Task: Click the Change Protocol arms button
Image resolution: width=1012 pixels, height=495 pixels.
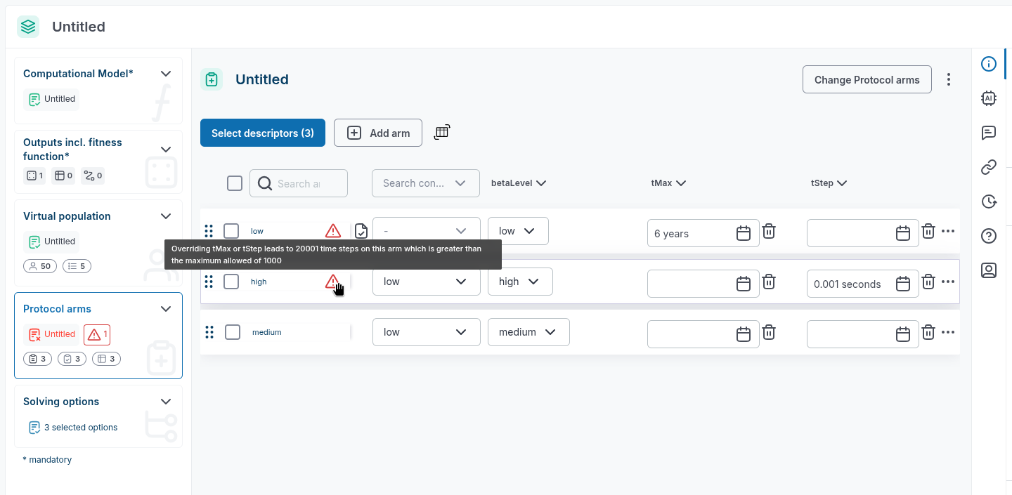Action: 867,80
